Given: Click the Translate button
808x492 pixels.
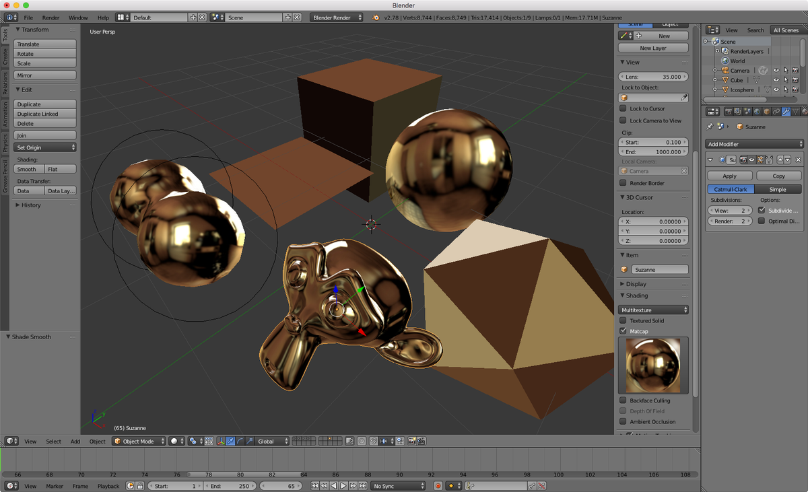Looking at the screenshot, I should (x=45, y=44).
